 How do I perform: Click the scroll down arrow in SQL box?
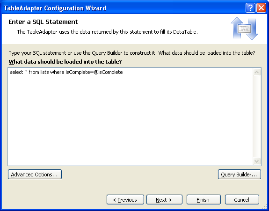click(x=256, y=161)
